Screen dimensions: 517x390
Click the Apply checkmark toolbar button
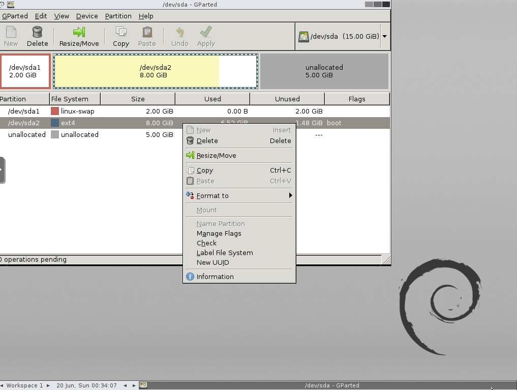(x=206, y=36)
